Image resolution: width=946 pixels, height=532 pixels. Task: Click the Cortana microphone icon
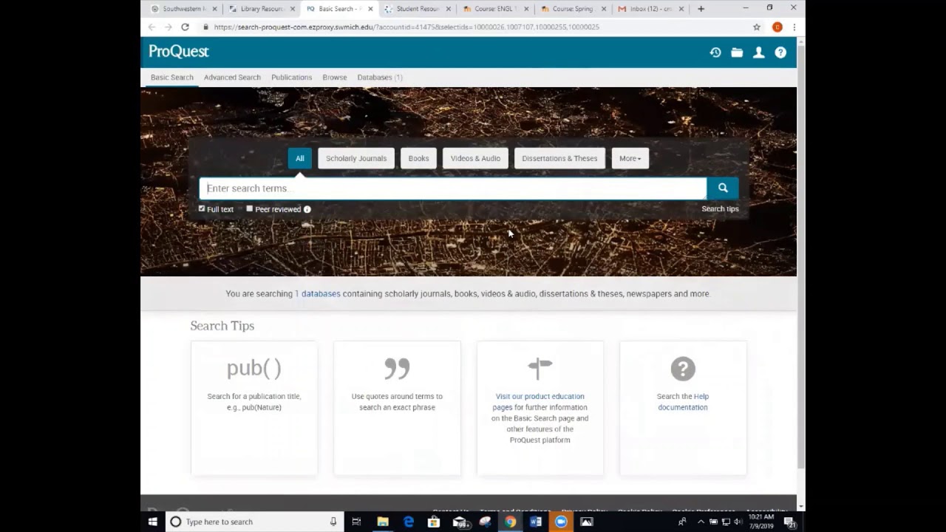333,522
